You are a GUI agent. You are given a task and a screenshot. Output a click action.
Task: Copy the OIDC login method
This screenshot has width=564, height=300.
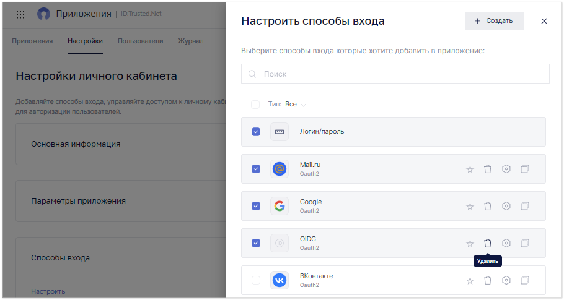[x=525, y=243]
